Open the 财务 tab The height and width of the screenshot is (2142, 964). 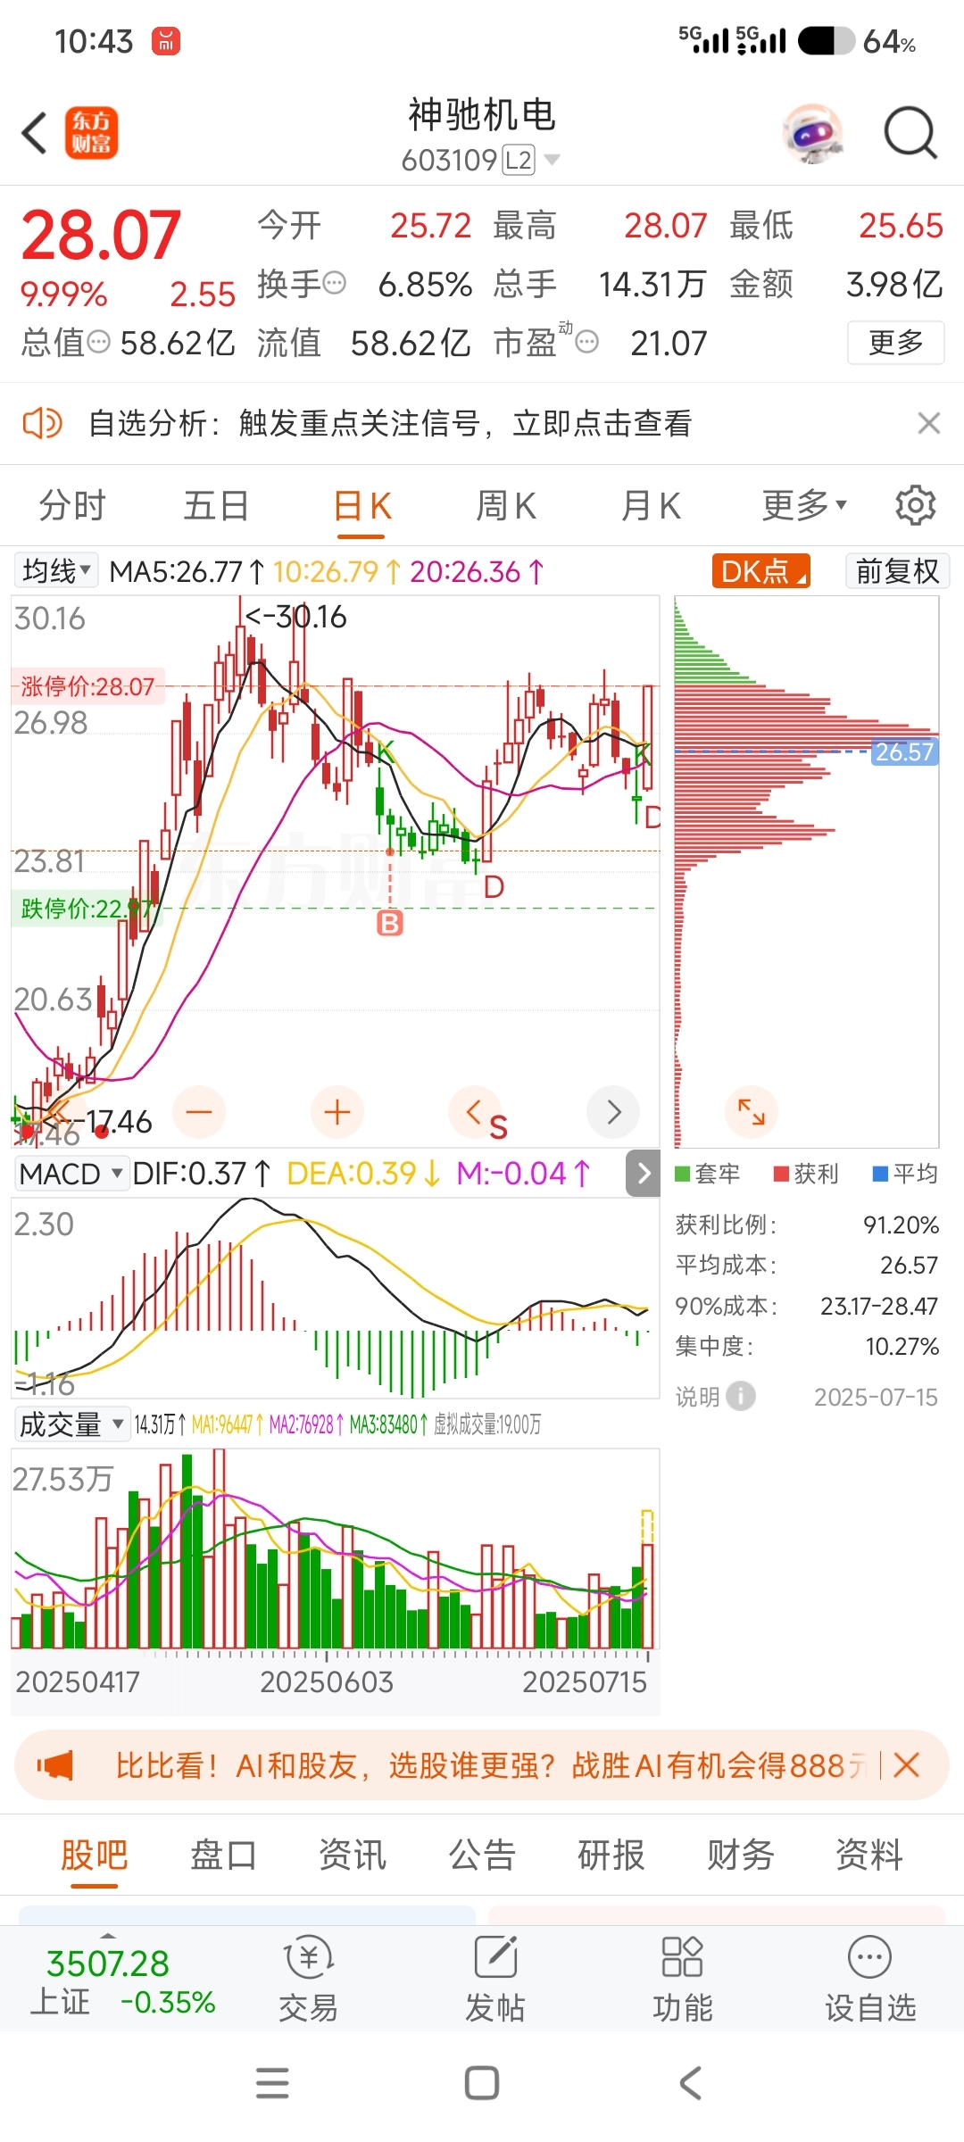740,1855
